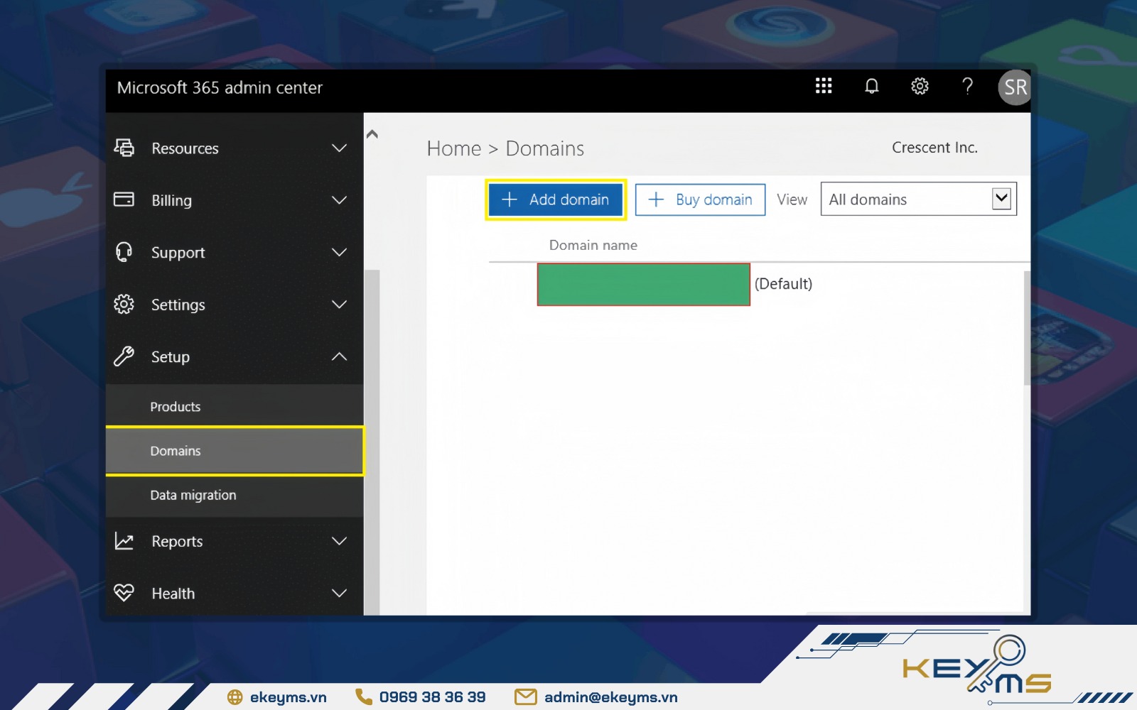This screenshot has width=1137, height=710.
Task: Click the Setup wrench icon
Action: 124,356
